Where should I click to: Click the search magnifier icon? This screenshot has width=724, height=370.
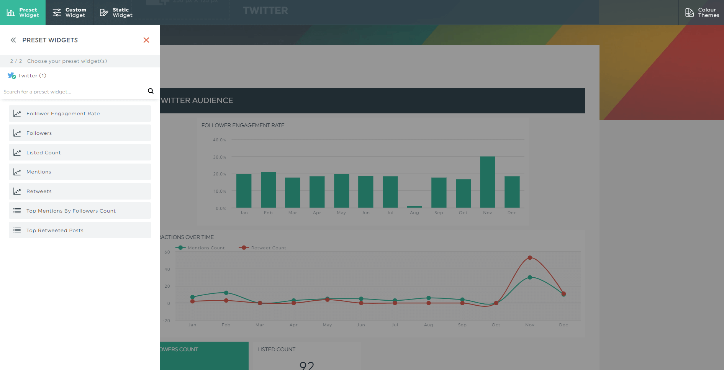pos(151,91)
